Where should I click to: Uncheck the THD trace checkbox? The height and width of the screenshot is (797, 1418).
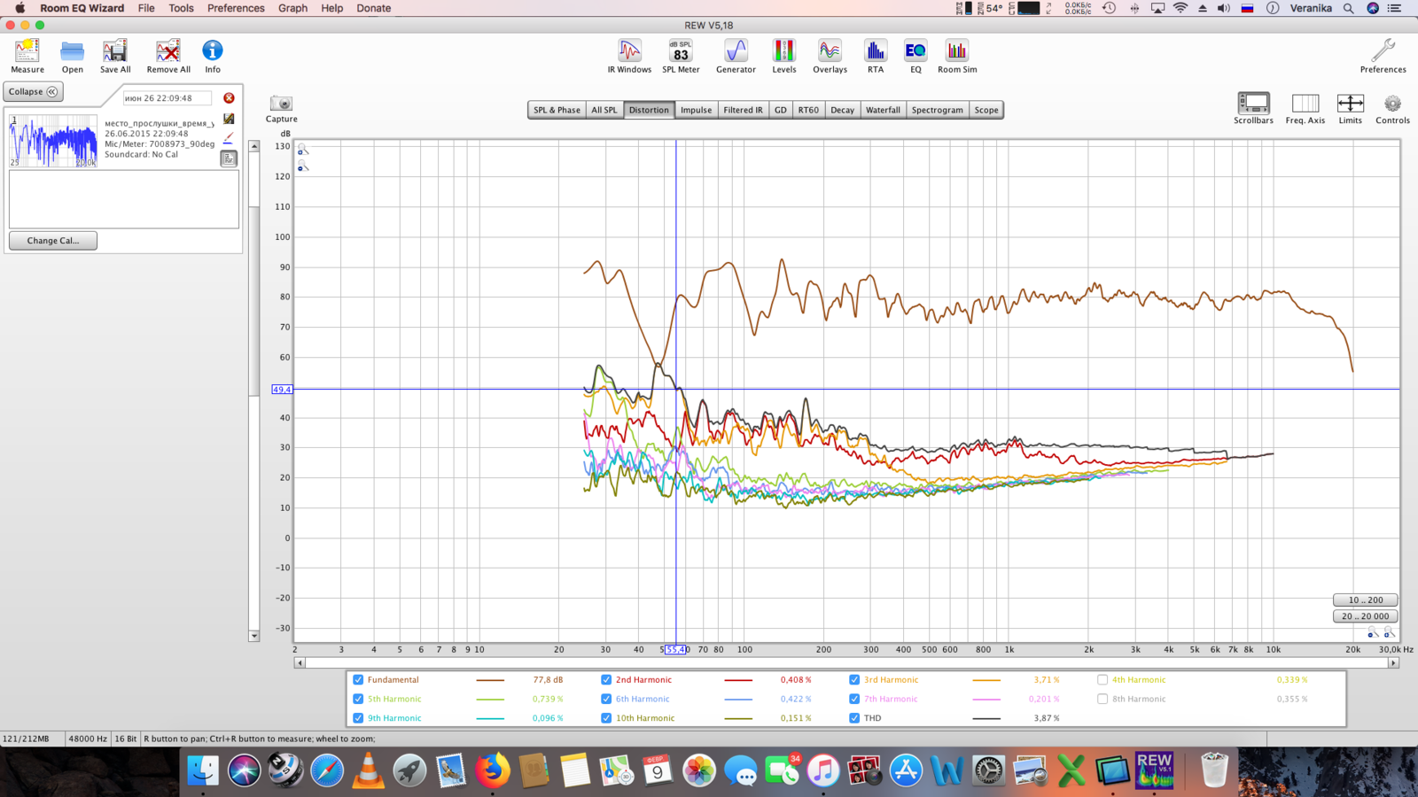click(854, 718)
